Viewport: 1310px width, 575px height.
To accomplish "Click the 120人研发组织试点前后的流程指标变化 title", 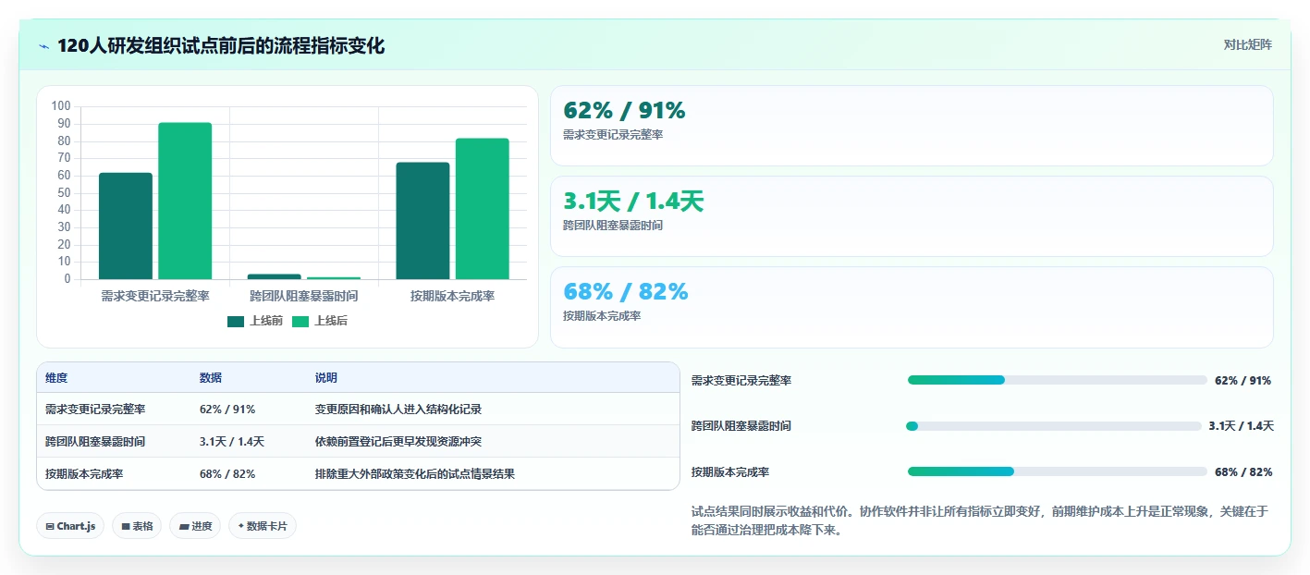I will (221, 46).
